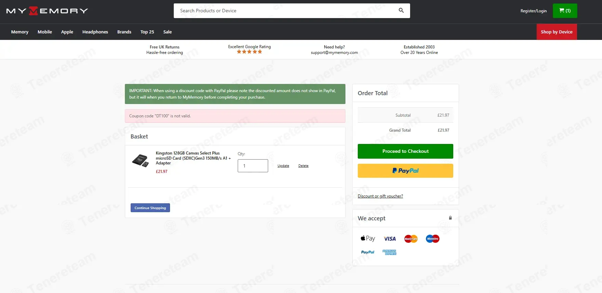Pay with the yellow PayPal button
Image resolution: width=602 pixels, height=293 pixels.
pos(405,171)
